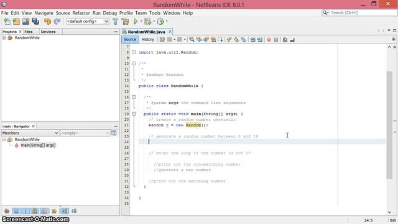Jump to Previous Bookmark icon
Screen dimensions: 398x224
coord(229,40)
